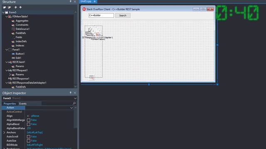Close the Object Inspector panel

click(x=75, y=93)
